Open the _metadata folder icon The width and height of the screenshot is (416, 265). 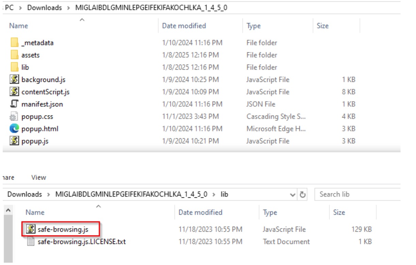point(14,43)
